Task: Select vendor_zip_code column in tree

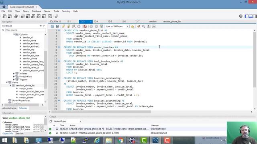Action: [31, 56]
